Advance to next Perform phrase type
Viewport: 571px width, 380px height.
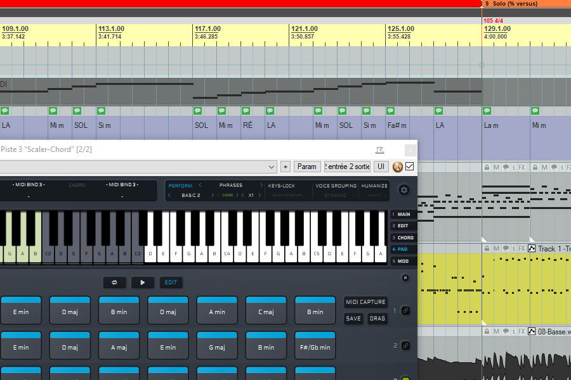click(261, 186)
